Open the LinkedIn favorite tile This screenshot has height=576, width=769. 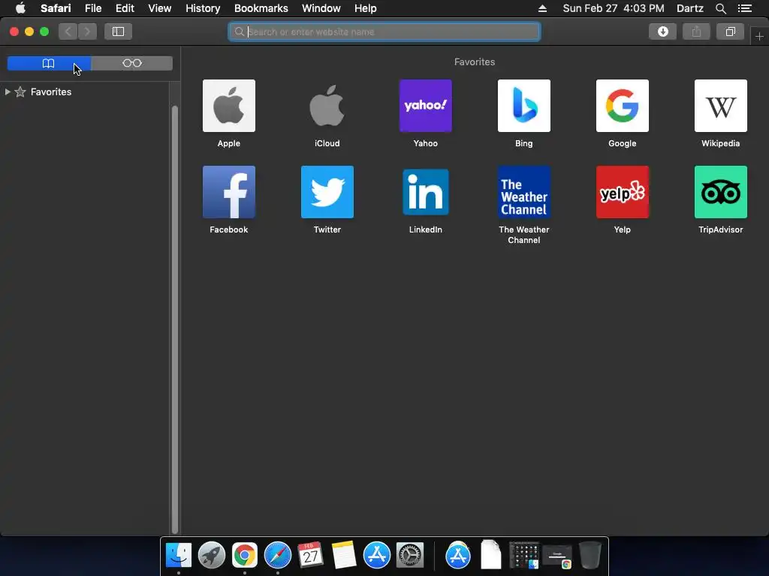(425, 192)
